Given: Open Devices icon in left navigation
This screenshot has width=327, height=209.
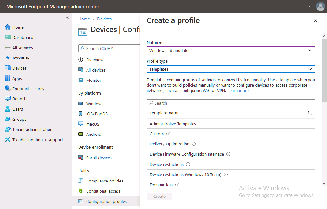Looking at the screenshot, I should [8, 68].
